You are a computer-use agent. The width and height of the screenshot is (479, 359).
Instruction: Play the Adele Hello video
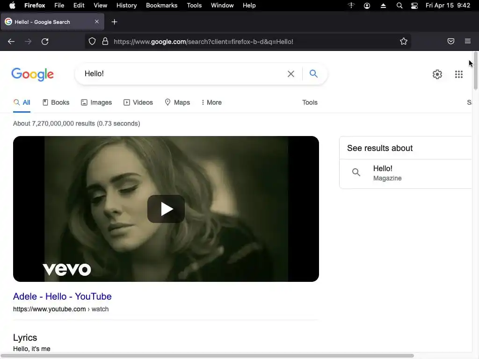[166, 209]
